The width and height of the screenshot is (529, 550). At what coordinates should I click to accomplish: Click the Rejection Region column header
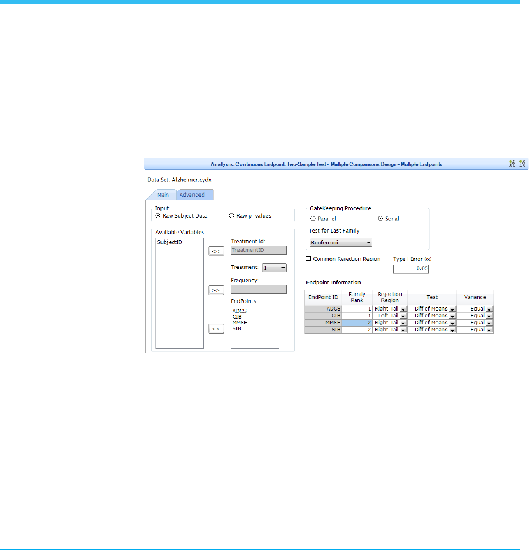[x=389, y=297]
